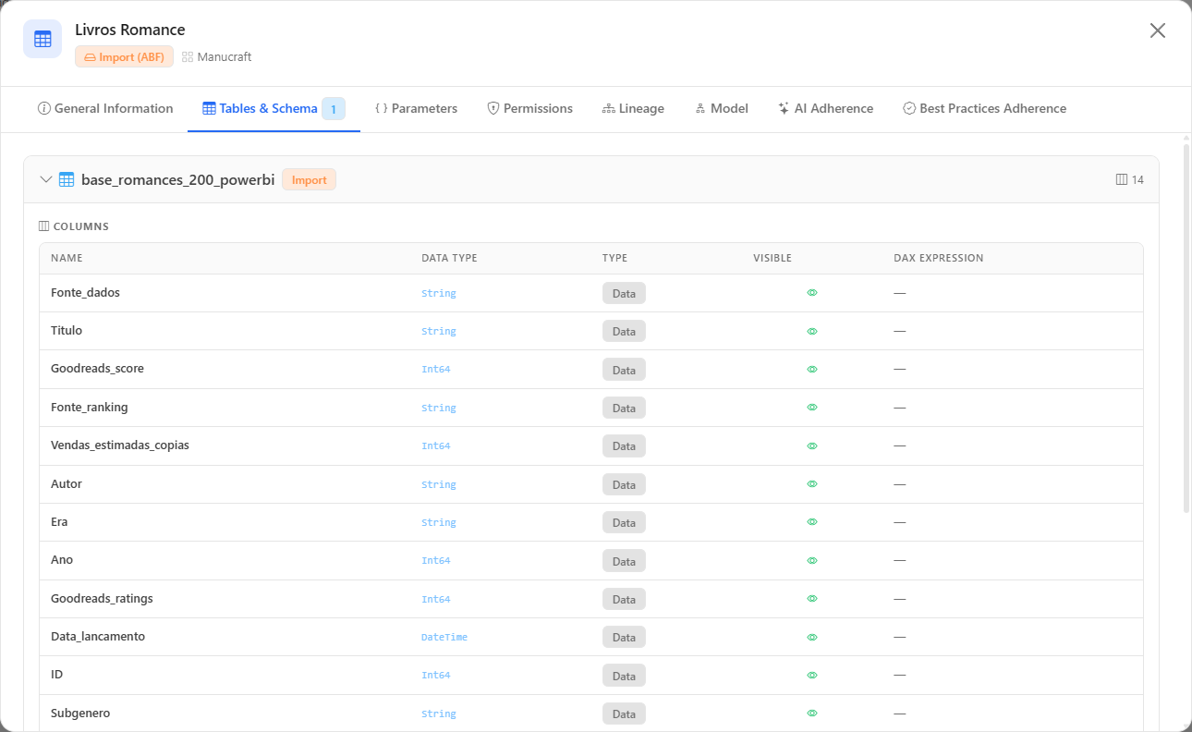The width and height of the screenshot is (1192, 732).
Task: Click the Columns section icon
Action: [x=43, y=226]
